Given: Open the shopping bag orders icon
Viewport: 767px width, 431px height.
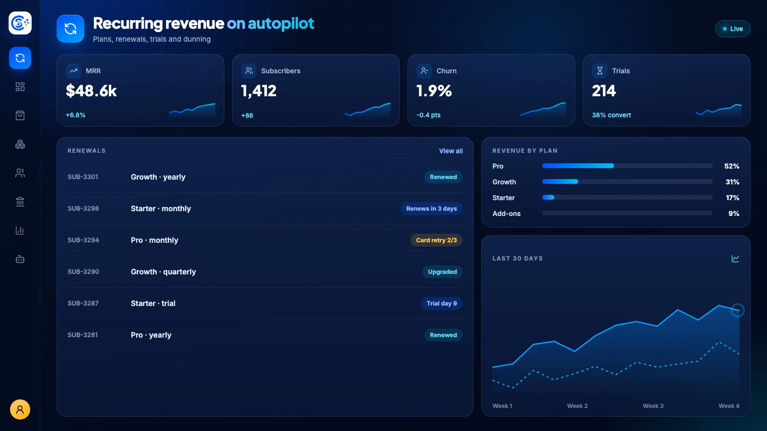Looking at the screenshot, I should [20, 115].
